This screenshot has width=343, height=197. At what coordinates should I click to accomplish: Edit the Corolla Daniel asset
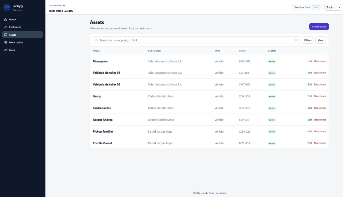click(310, 143)
